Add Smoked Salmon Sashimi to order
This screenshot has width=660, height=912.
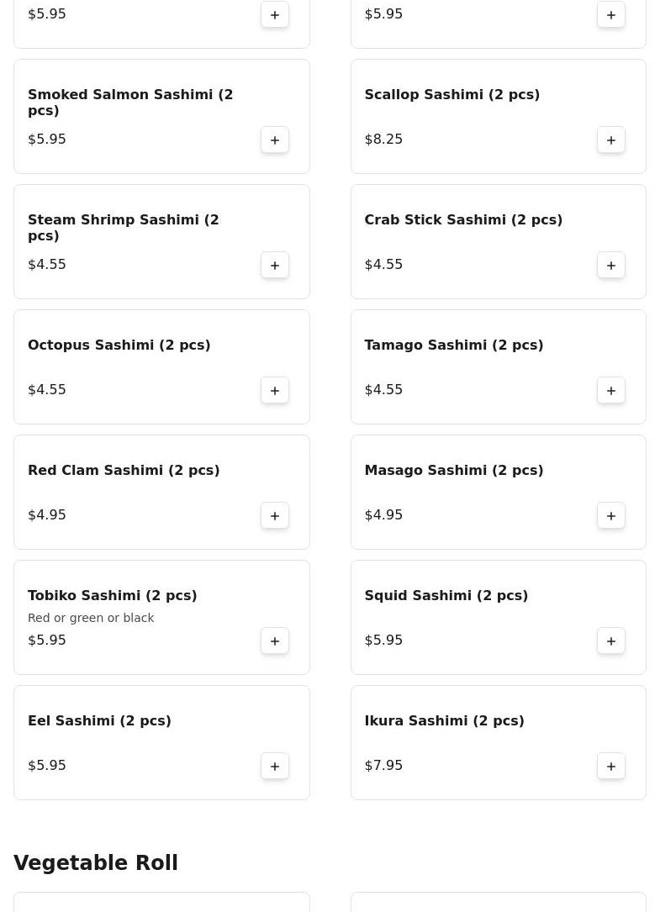tap(275, 140)
